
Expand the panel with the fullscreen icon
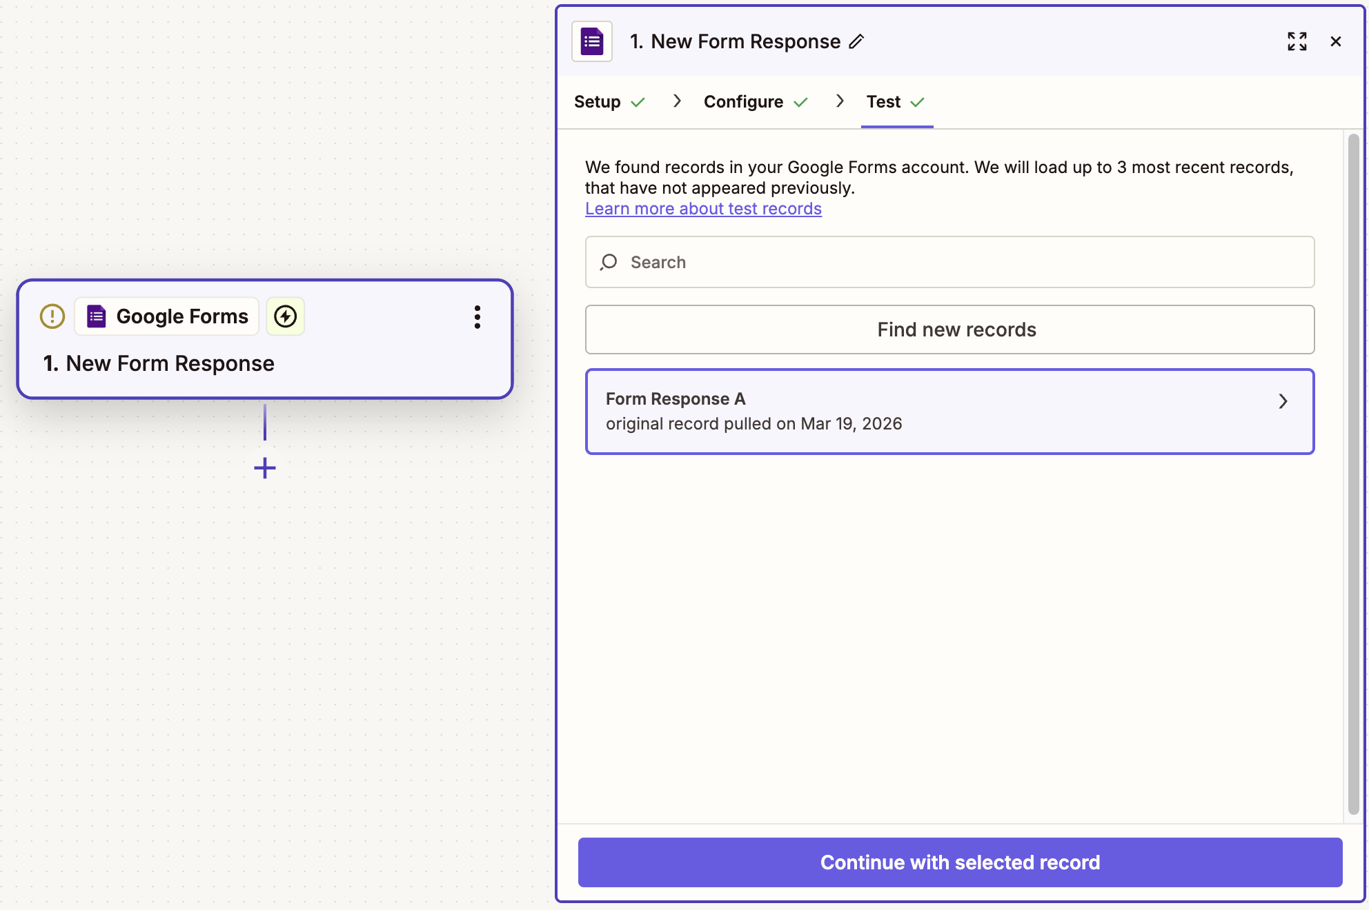point(1297,41)
